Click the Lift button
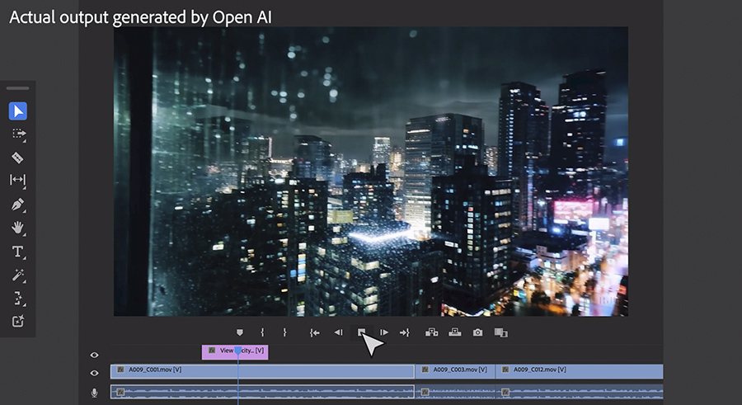Viewport: 742px width, 405px height. tap(431, 332)
